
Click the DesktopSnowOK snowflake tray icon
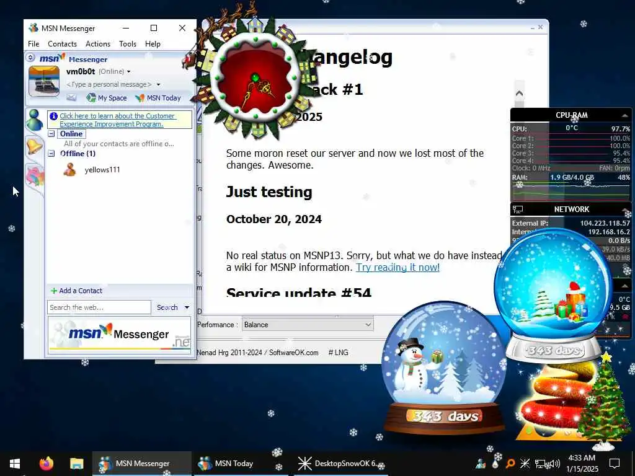click(525, 463)
